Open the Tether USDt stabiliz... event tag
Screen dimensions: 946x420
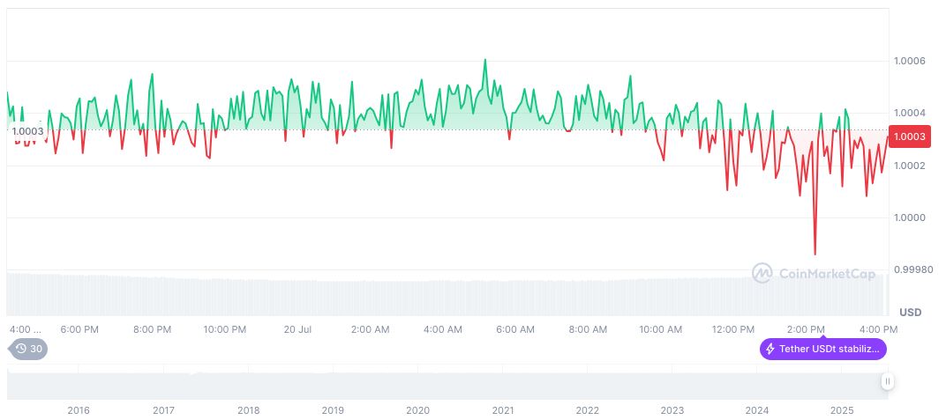click(822, 349)
